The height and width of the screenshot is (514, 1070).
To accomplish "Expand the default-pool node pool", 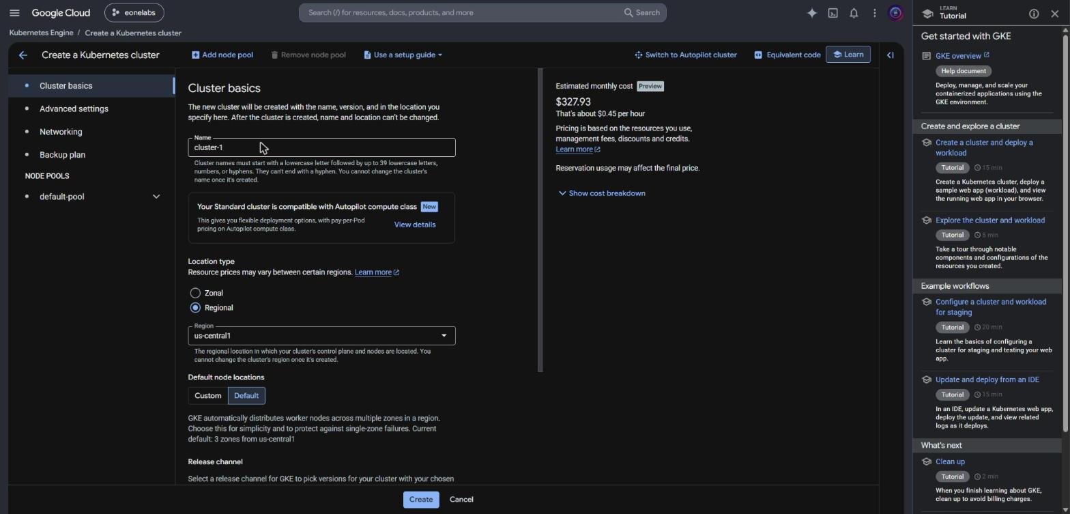I will (x=156, y=197).
